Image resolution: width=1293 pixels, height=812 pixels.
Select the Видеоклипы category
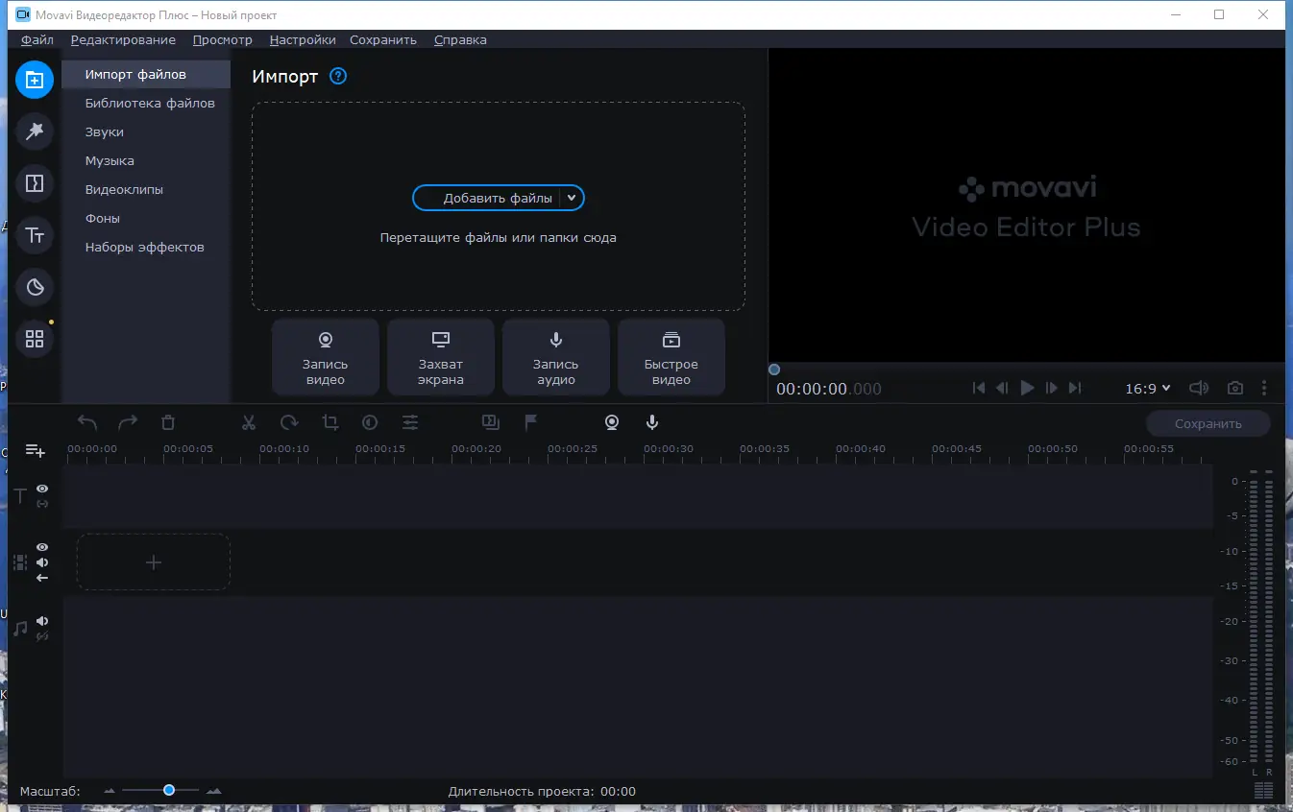point(146,189)
